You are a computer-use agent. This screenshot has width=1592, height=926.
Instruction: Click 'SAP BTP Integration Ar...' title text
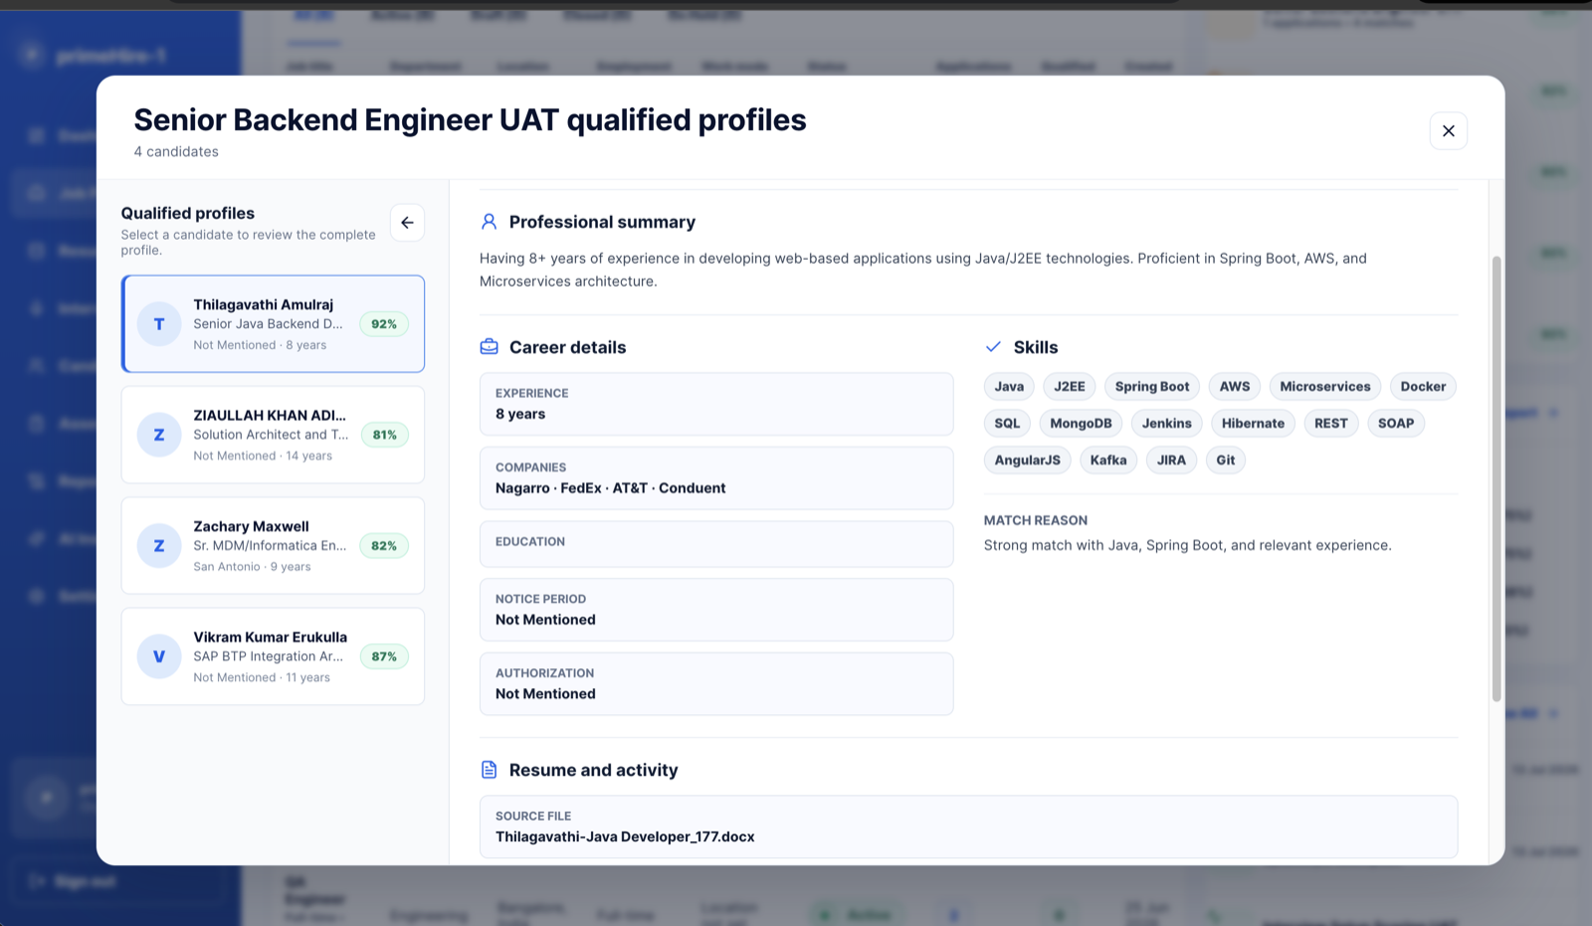(268, 656)
